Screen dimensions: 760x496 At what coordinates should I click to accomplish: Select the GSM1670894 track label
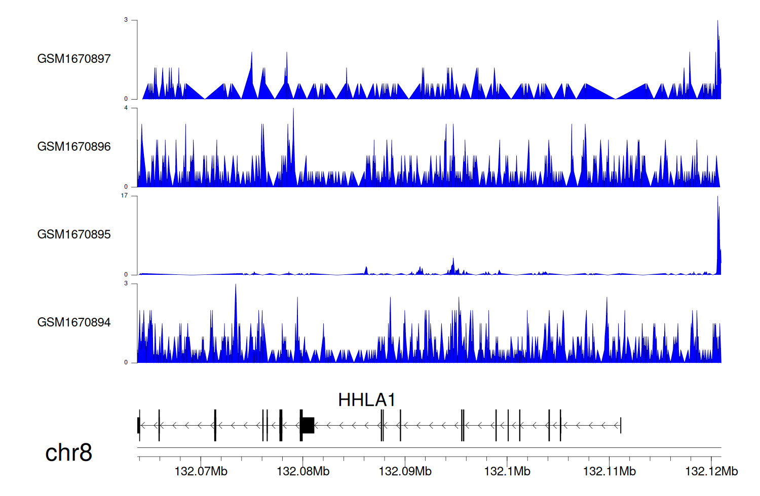[74, 322]
